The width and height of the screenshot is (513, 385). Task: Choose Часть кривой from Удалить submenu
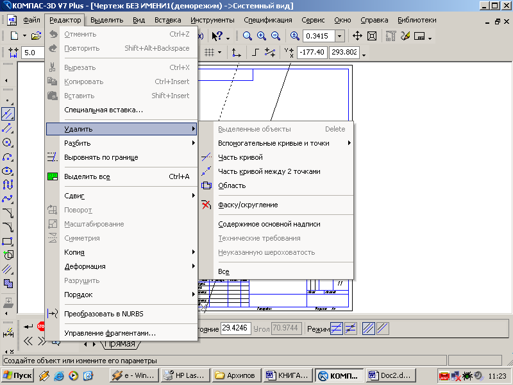pyautogui.click(x=276, y=157)
